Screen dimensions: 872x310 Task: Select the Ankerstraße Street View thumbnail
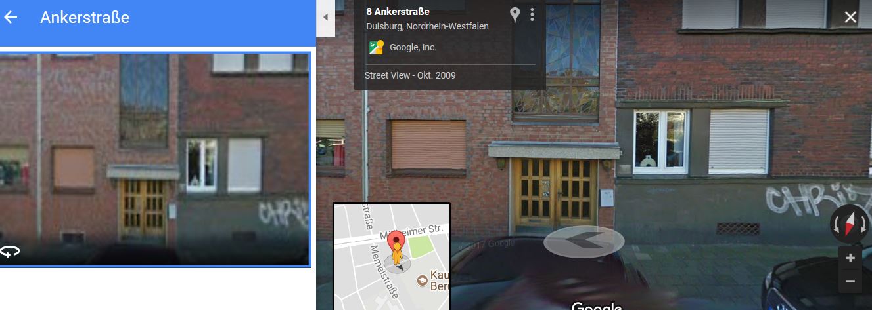[154, 159]
